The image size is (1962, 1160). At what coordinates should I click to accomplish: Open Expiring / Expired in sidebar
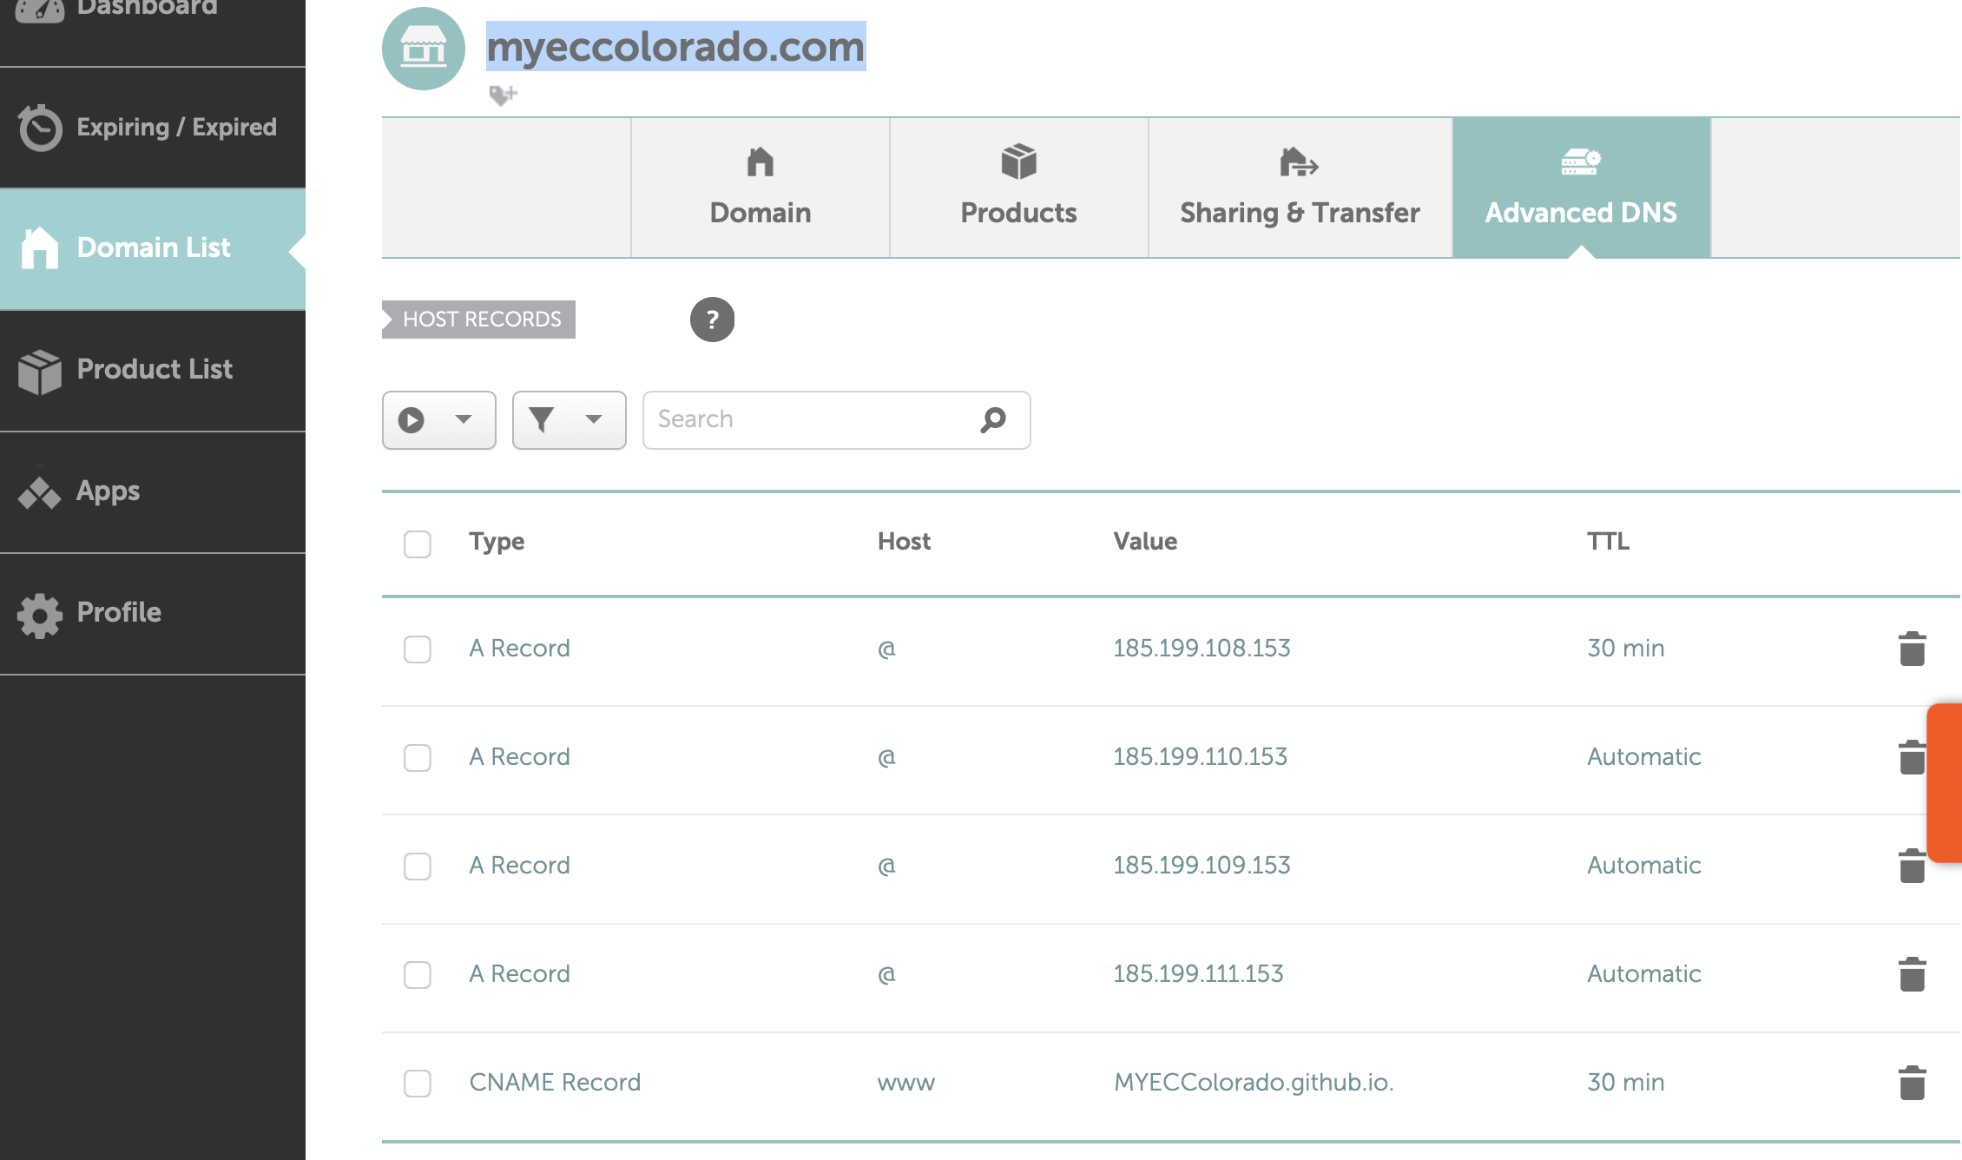(153, 128)
